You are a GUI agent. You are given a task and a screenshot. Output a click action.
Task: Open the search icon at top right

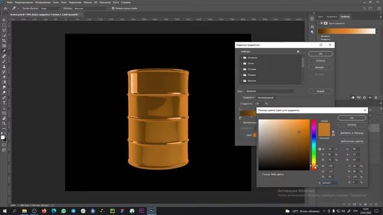click(364, 8)
